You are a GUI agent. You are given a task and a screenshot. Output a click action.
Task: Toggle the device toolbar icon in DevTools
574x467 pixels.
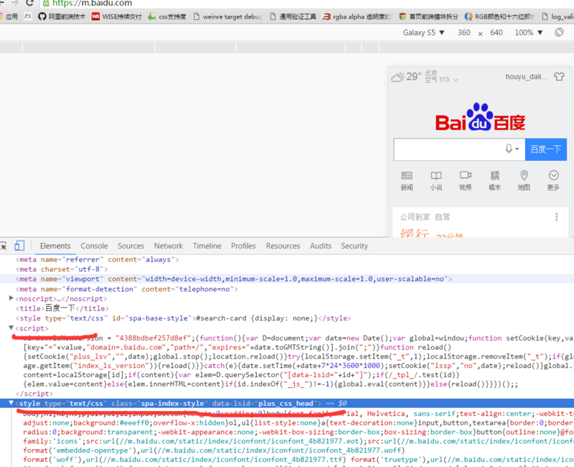coord(19,246)
